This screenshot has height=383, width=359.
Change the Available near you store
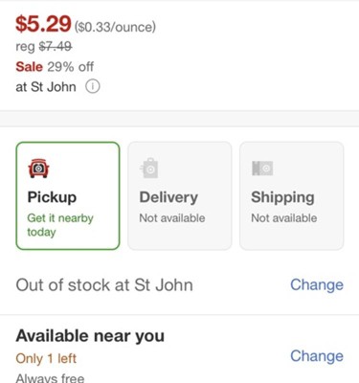coord(317,355)
